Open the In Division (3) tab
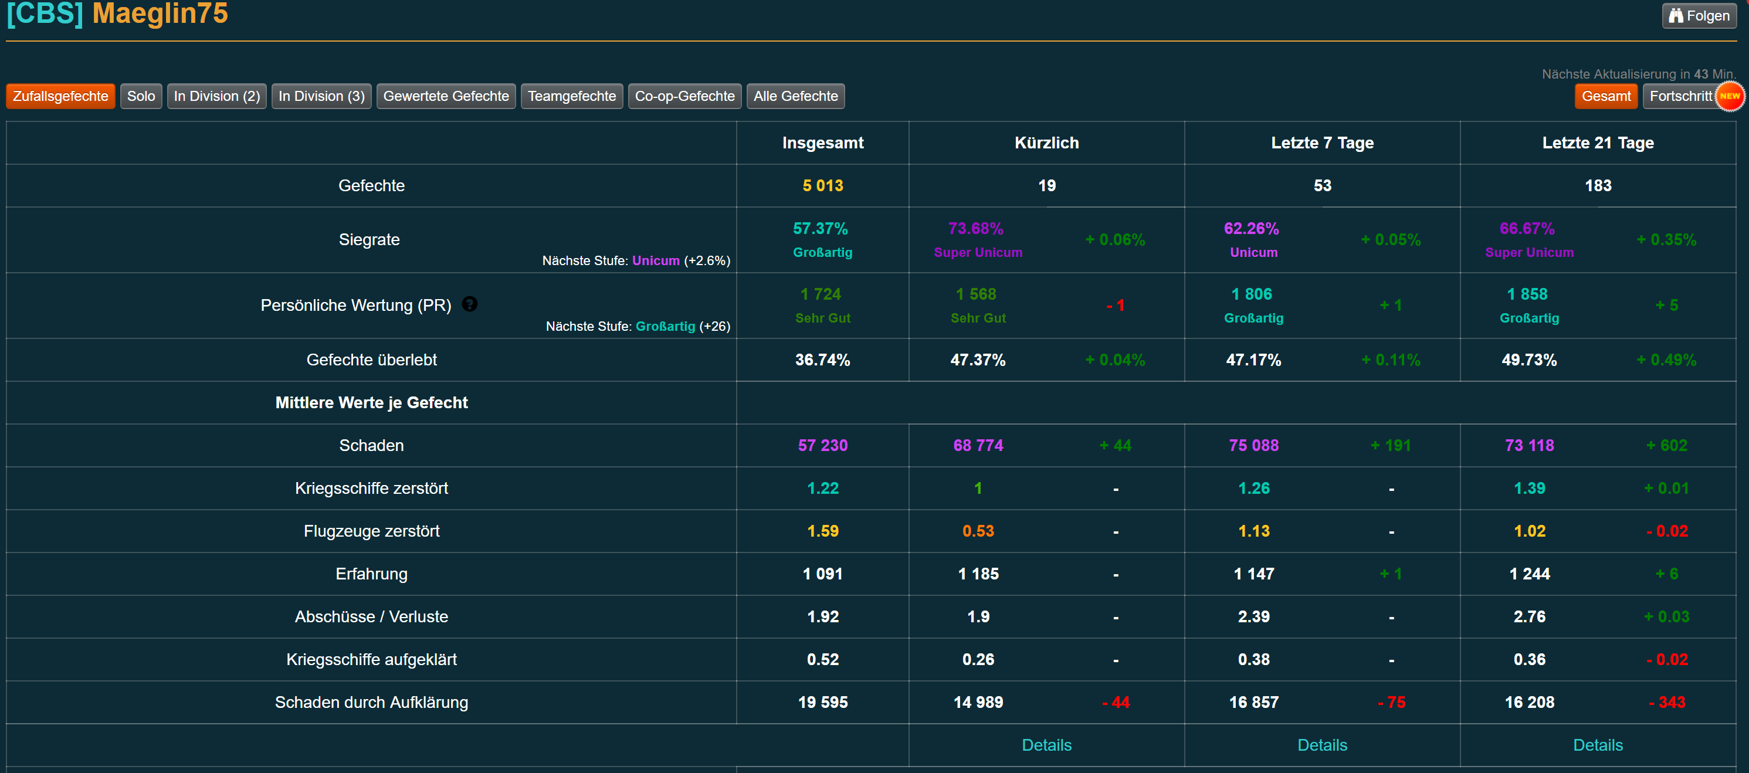1749x773 pixels. point(321,96)
